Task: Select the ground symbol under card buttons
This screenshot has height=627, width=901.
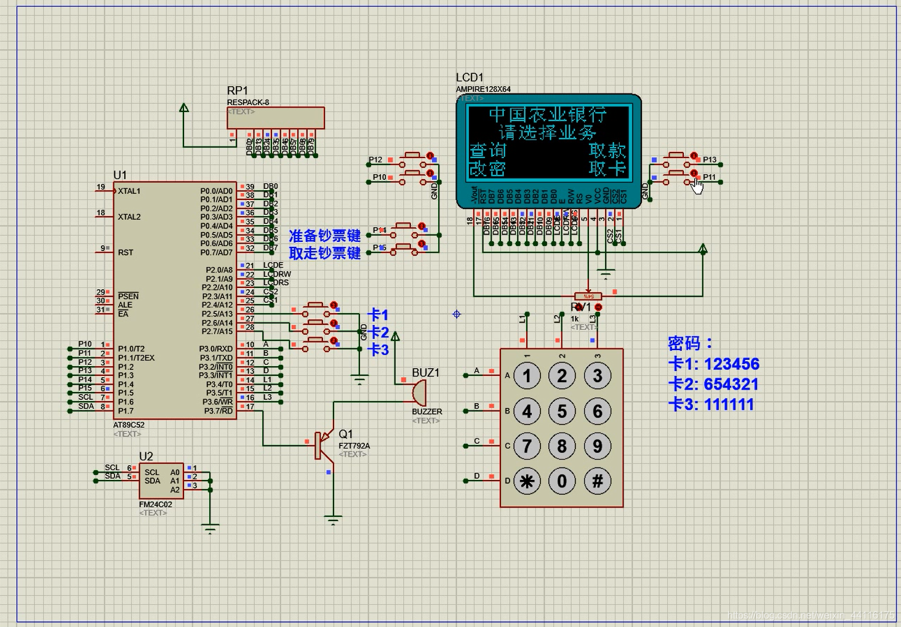Action: [x=359, y=379]
